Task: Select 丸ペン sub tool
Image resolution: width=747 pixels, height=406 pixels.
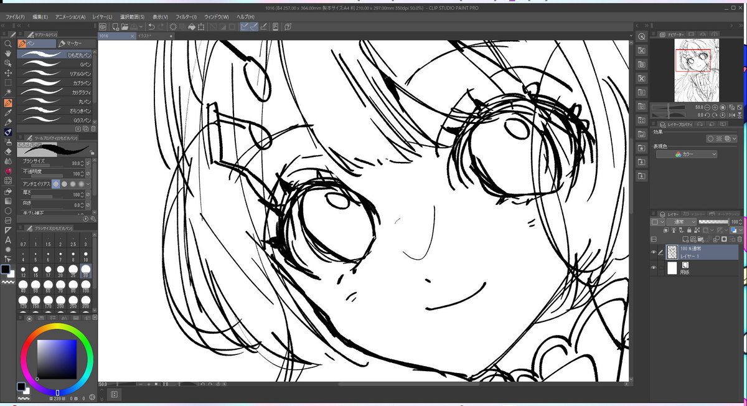Action: coord(55,101)
